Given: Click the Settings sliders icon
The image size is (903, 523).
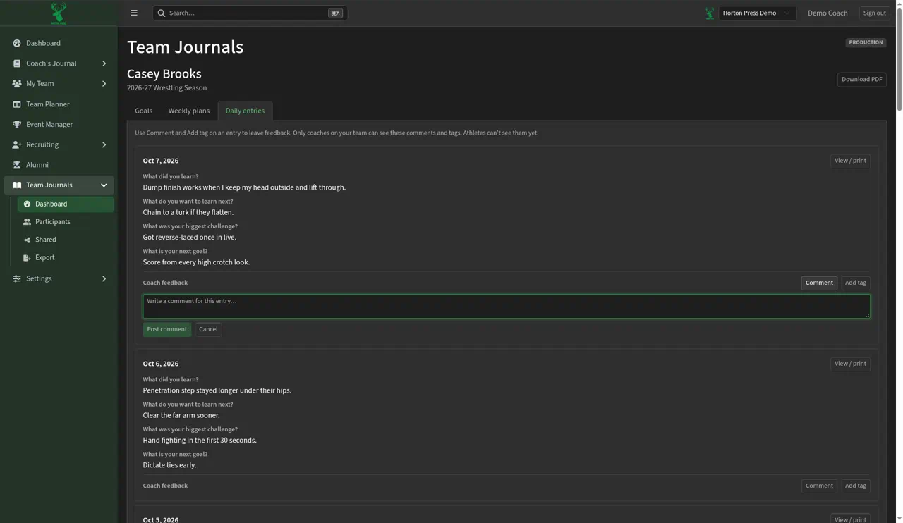Looking at the screenshot, I should (x=17, y=278).
